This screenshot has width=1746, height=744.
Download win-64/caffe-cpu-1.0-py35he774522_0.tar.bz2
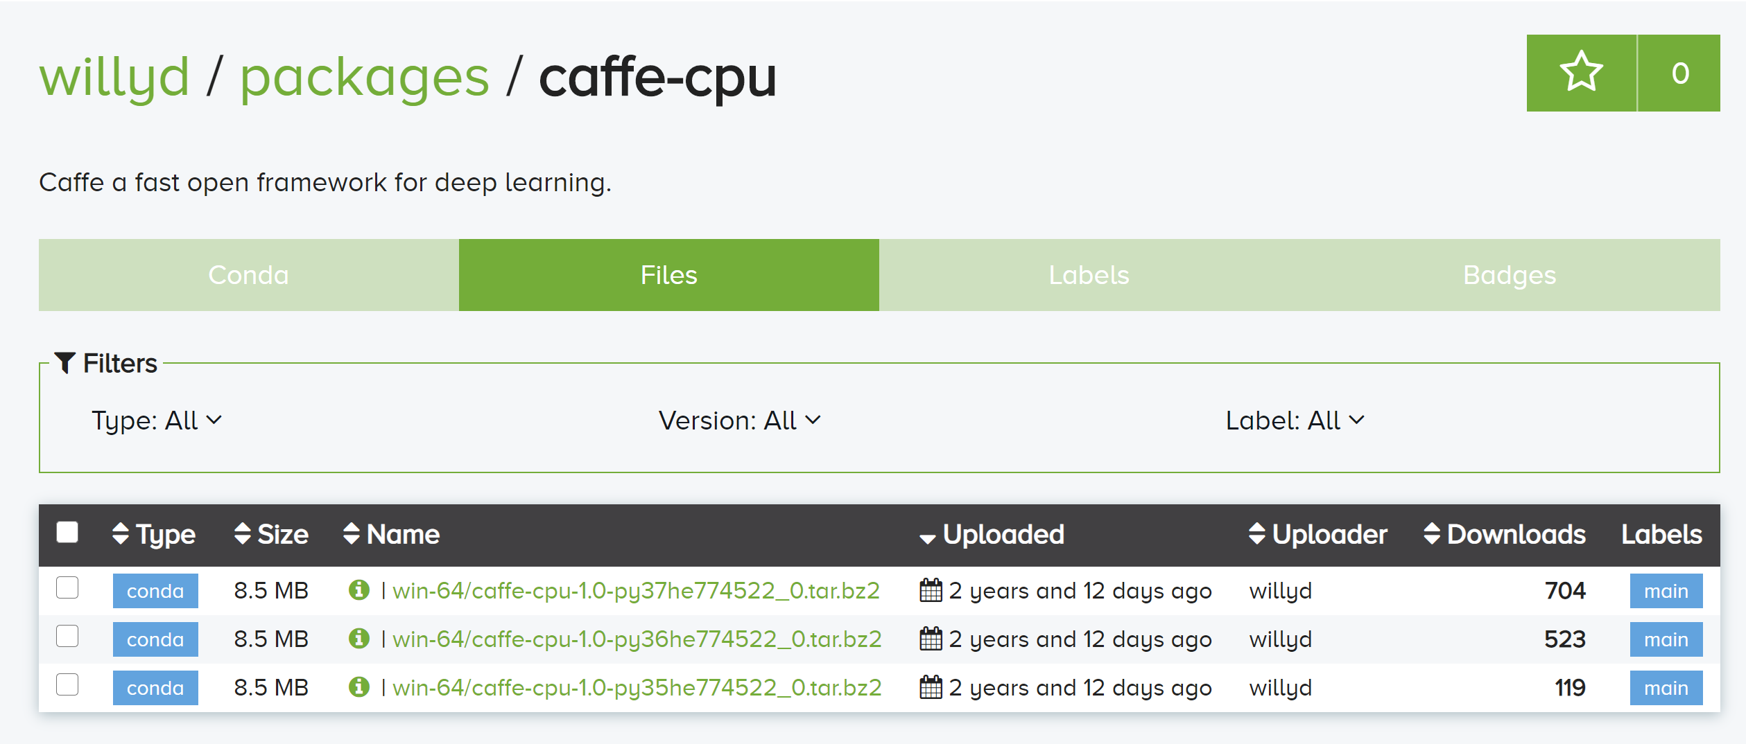coord(637,688)
